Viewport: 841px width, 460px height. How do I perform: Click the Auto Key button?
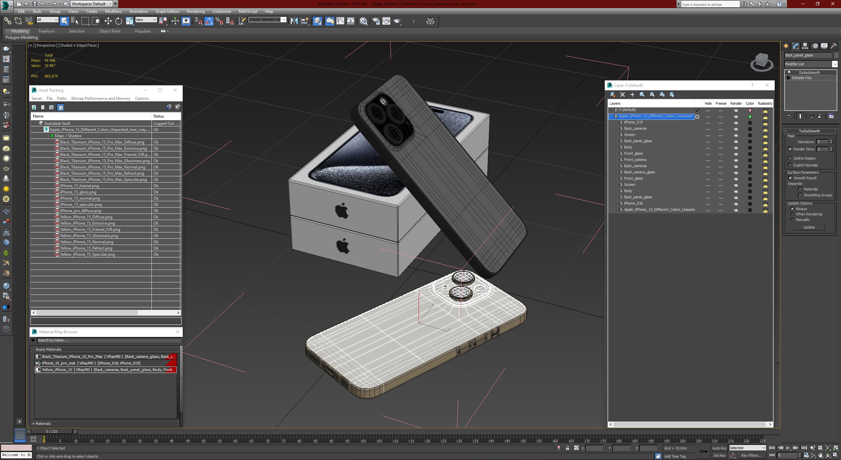[719, 448]
